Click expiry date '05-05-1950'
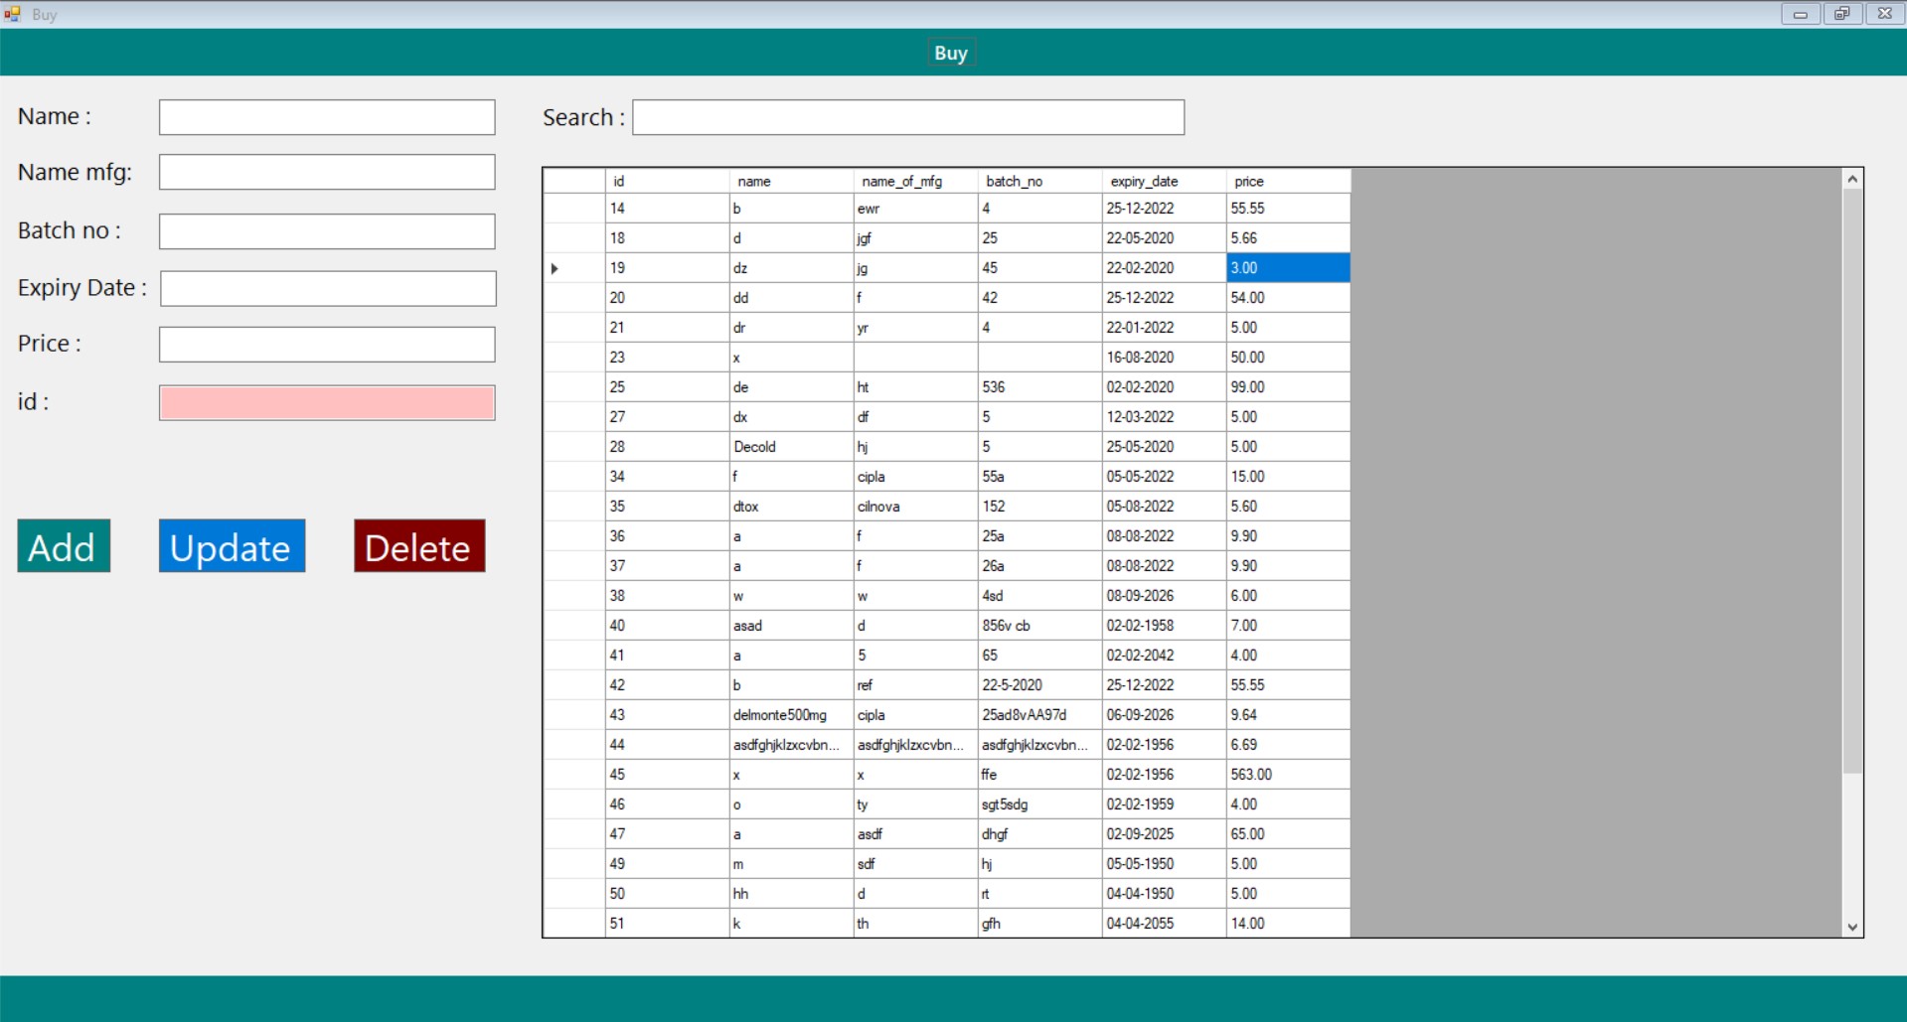This screenshot has height=1022, width=1907. [1164, 864]
